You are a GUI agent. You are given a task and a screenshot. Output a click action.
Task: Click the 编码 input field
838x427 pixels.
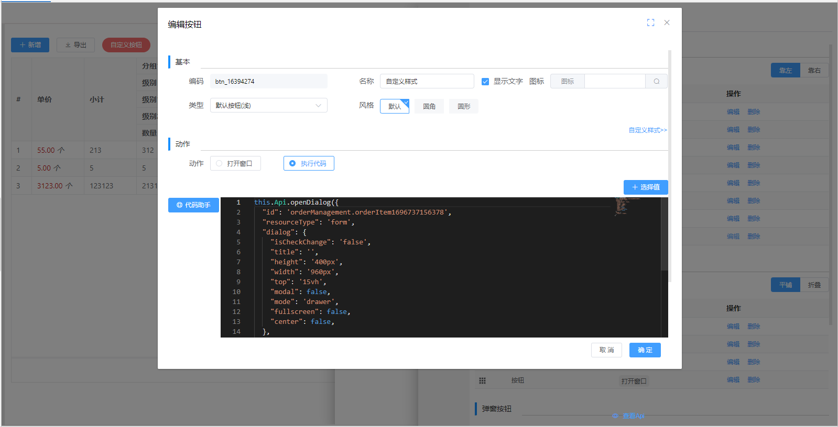click(268, 82)
